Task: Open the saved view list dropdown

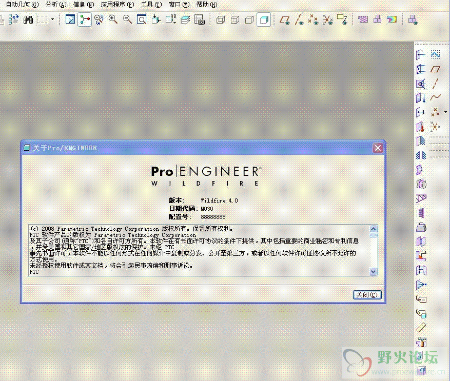Action: click(171, 19)
